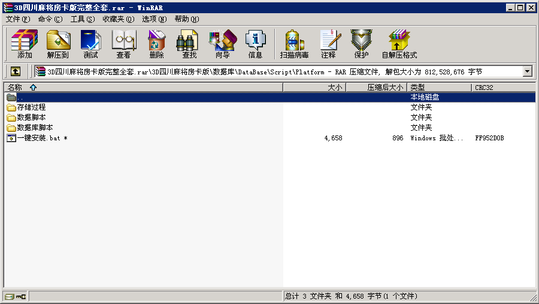Click the 自解压格式 (SFX) icon

tap(399, 44)
